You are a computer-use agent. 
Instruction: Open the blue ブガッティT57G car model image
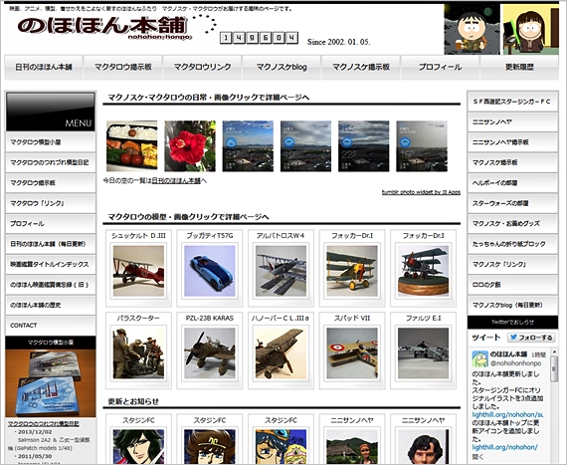(210, 271)
